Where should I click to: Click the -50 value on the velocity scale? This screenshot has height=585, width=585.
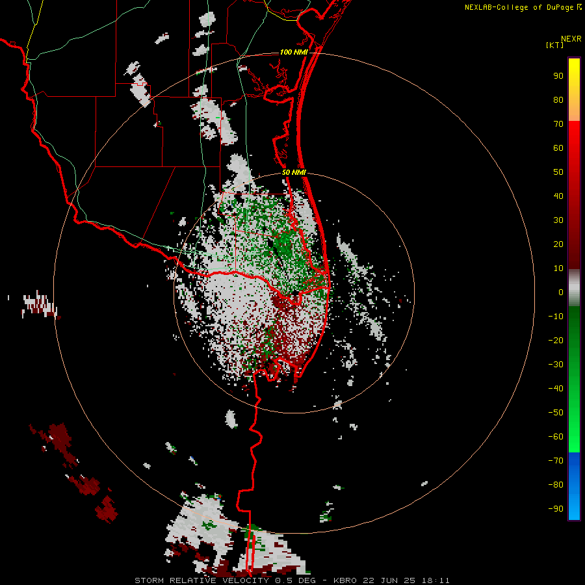pos(556,413)
